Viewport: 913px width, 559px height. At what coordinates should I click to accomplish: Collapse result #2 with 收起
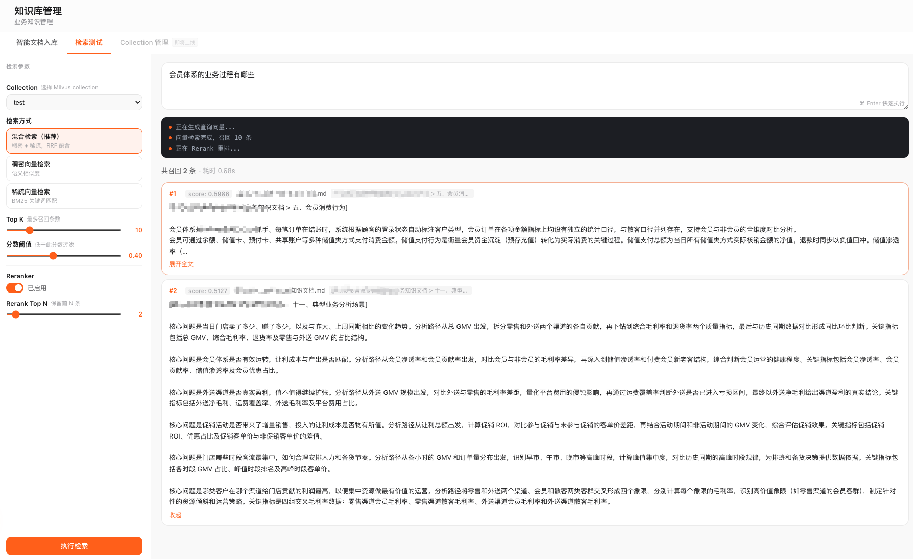coord(175,515)
